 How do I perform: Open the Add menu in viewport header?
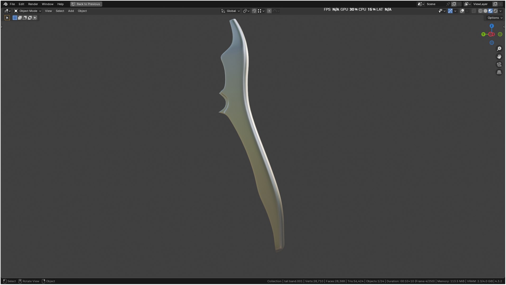[x=71, y=11]
